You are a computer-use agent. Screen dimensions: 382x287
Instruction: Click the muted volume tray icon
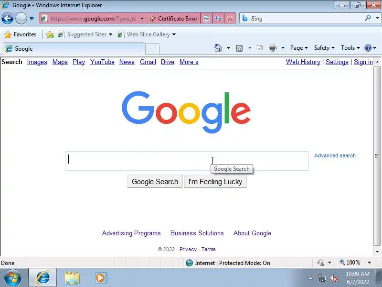point(334,278)
